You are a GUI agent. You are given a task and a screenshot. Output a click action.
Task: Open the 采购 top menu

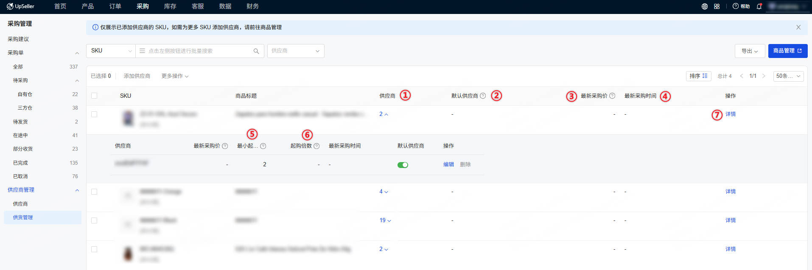[x=143, y=6]
